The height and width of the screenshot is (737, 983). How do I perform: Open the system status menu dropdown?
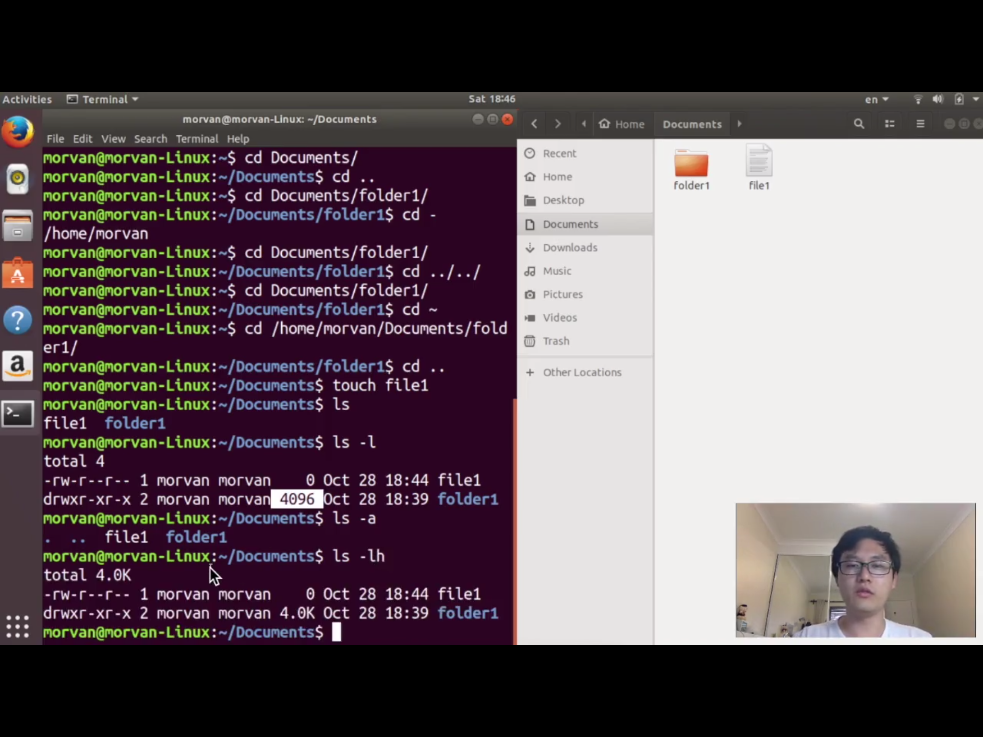click(975, 99)
